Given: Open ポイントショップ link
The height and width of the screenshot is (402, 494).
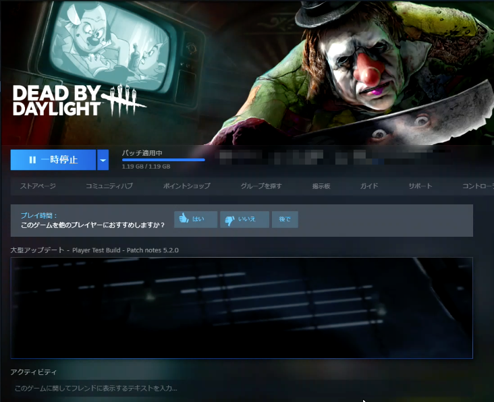Looking at the screenshot, I should point(187,186).
